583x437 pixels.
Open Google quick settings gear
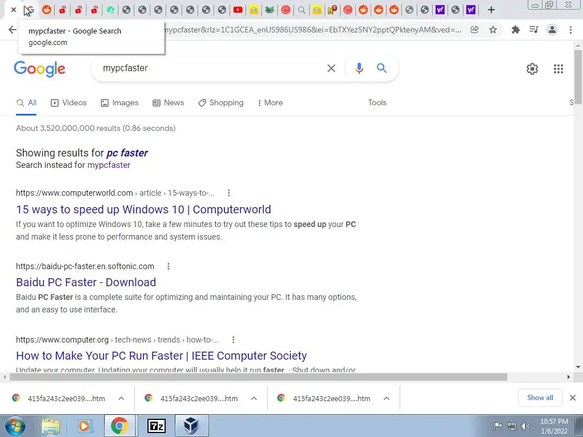[x=532, y=69]
